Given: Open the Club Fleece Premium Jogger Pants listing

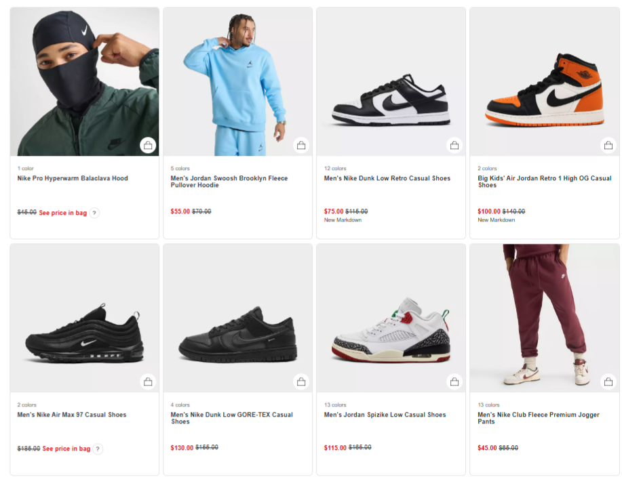Looking at the screenshot, I should [537, 419].
